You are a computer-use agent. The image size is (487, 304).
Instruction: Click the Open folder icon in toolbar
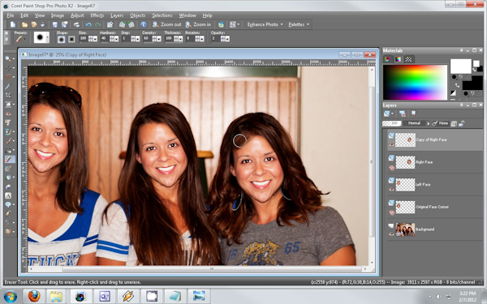click(24, 24)
